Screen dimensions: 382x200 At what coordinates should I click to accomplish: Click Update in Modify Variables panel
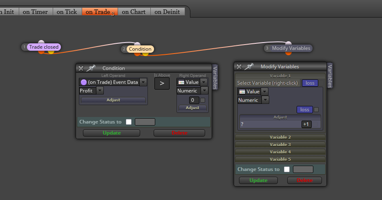258,180
